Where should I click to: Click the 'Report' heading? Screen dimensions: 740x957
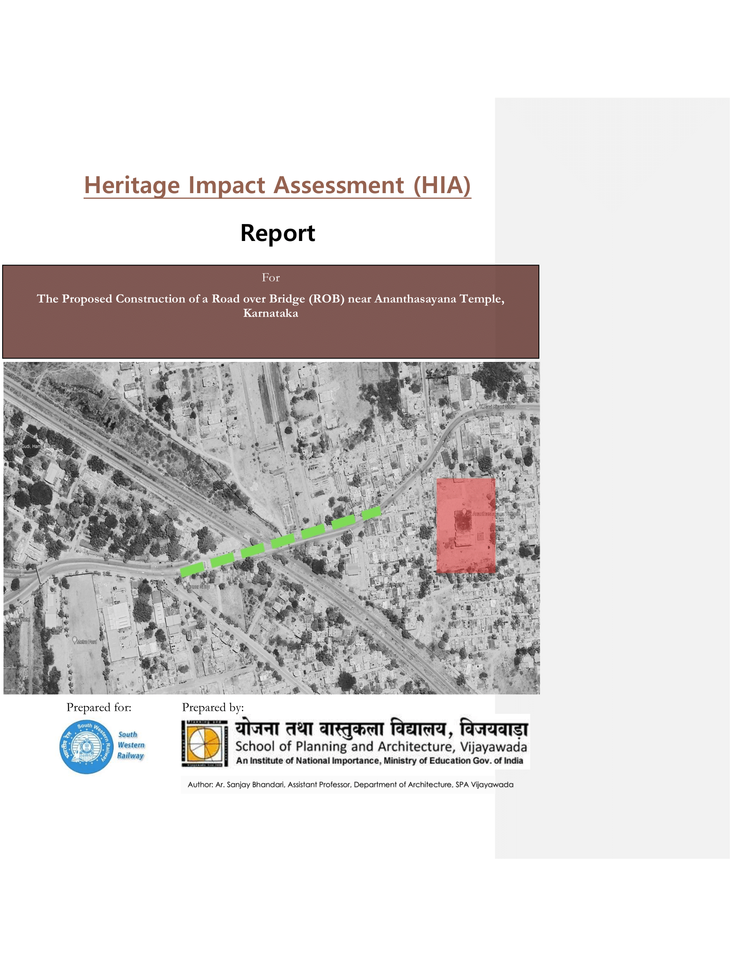point(277,233)
